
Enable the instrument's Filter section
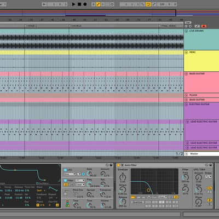tap(65, 181)
